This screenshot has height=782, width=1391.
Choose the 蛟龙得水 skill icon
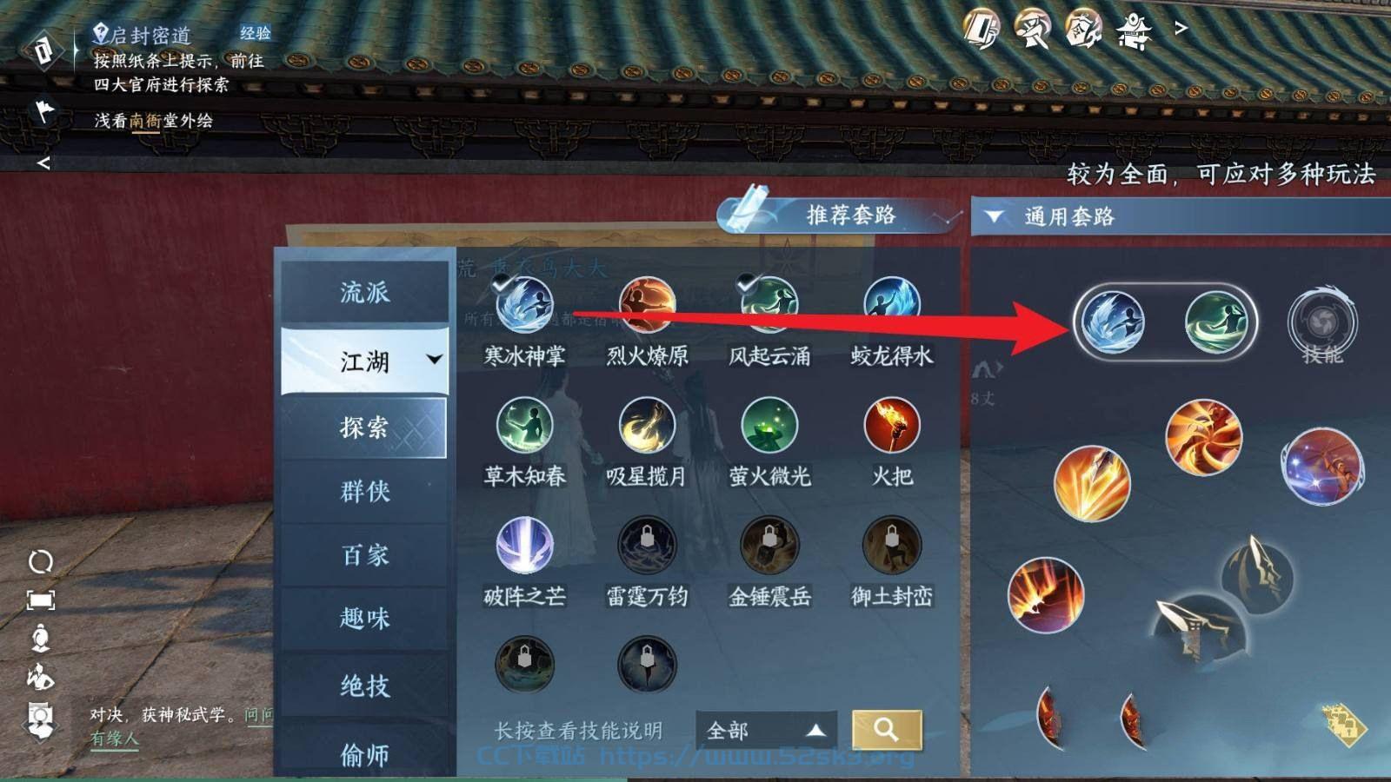click(x=892, y=305)
